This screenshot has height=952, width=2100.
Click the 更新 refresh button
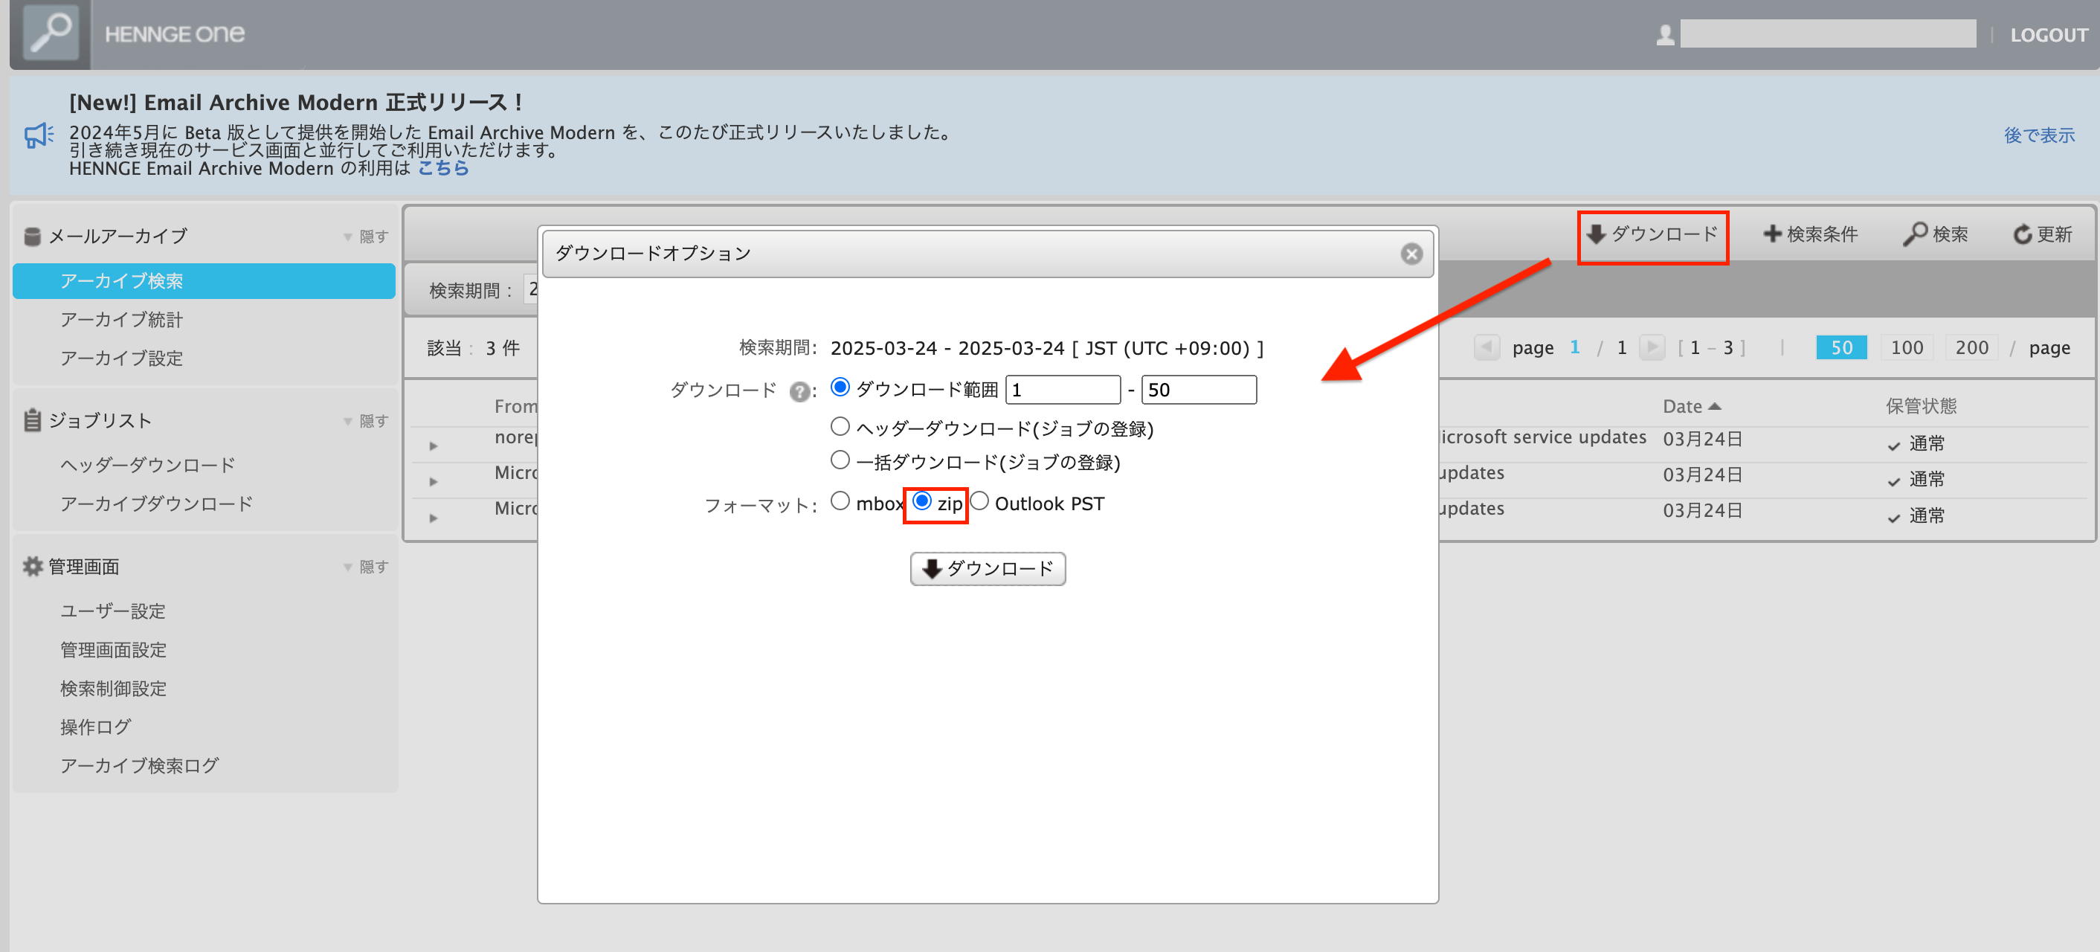(2042, 235)
